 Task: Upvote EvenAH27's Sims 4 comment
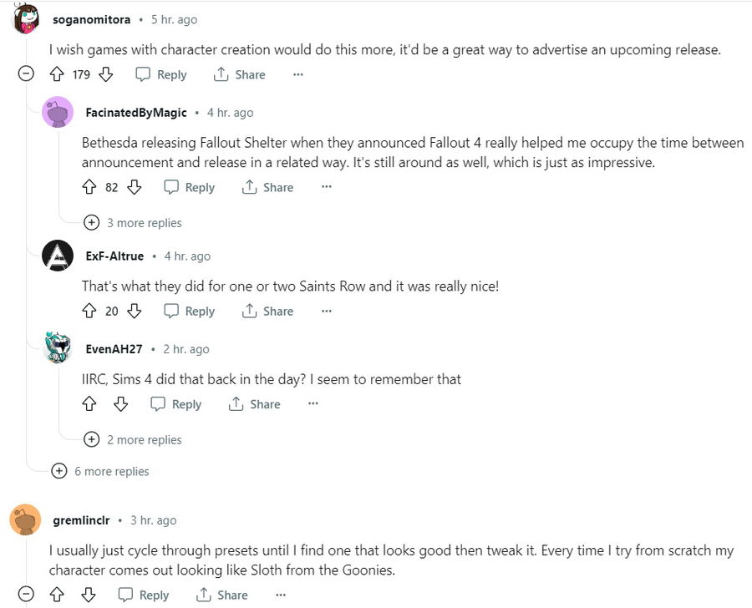tap(89, 403)
